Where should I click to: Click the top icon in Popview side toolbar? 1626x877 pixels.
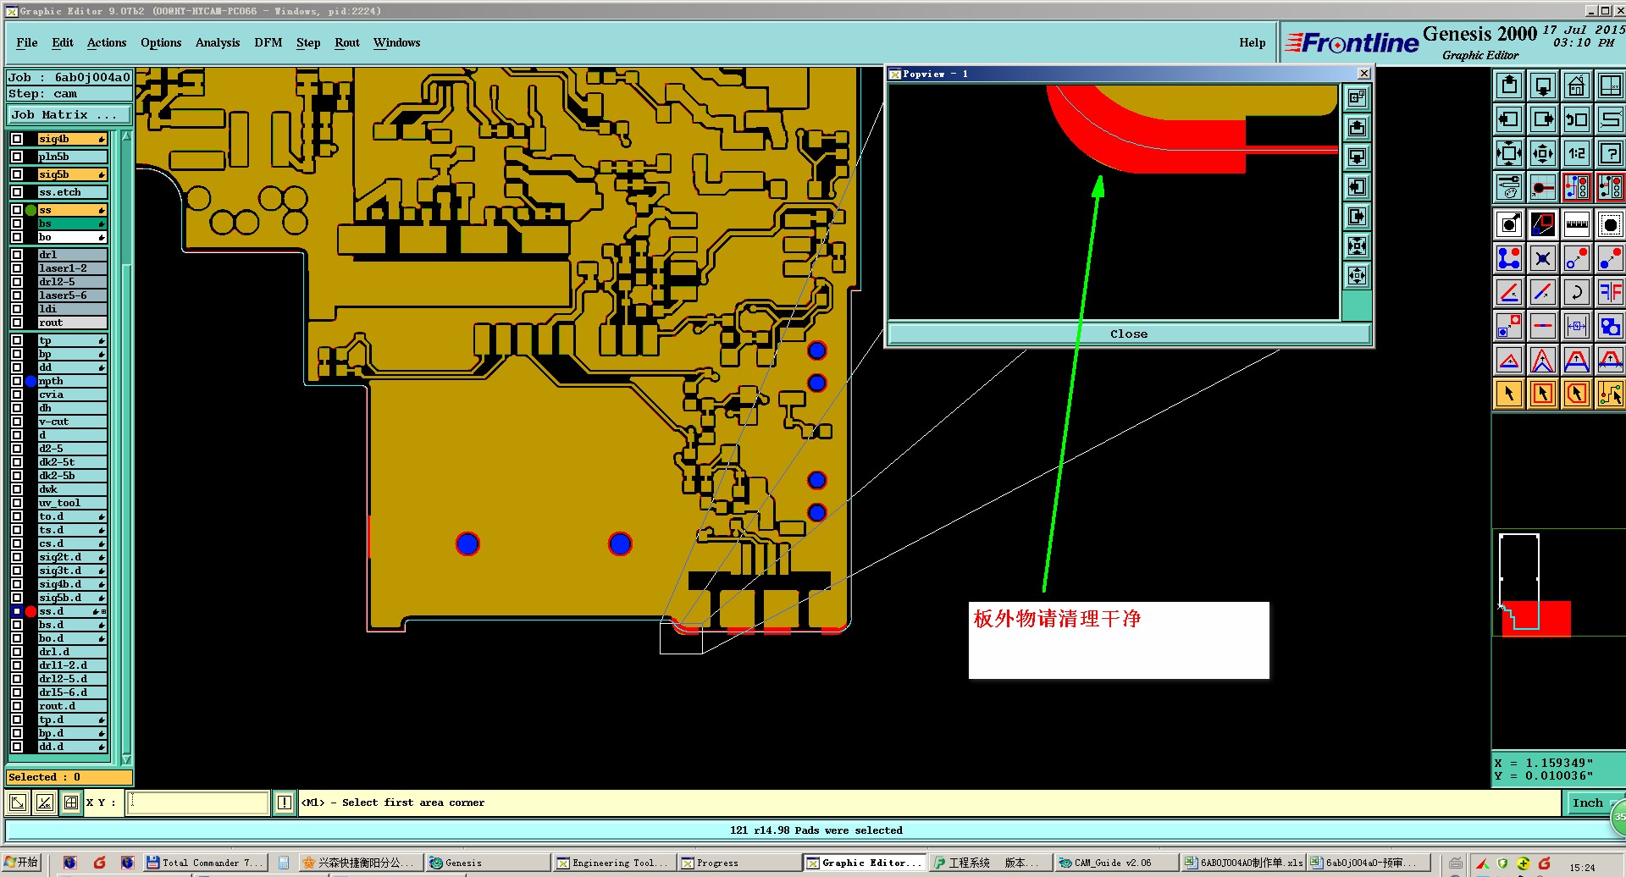(1357, 98)
